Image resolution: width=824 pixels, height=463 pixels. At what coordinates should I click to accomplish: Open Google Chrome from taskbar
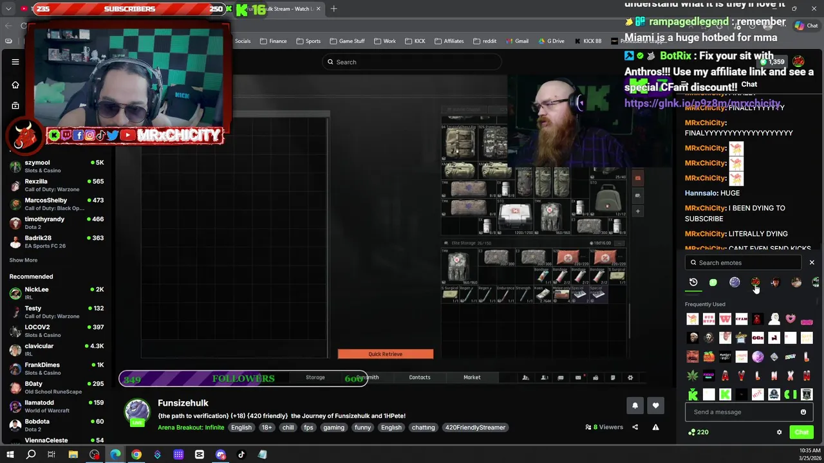click(x=136, y=455)
